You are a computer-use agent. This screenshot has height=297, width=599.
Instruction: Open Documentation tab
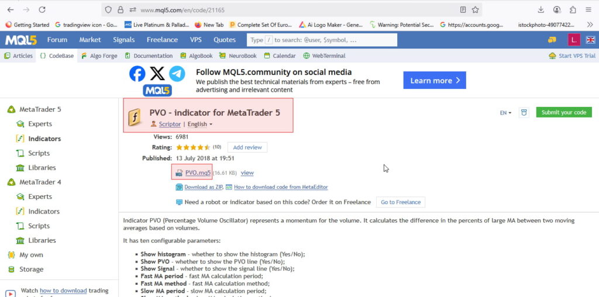[x=149, y=56]
